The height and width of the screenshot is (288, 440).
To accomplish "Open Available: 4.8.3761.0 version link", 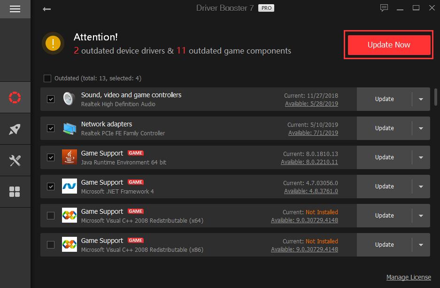I will pos(311,191).
